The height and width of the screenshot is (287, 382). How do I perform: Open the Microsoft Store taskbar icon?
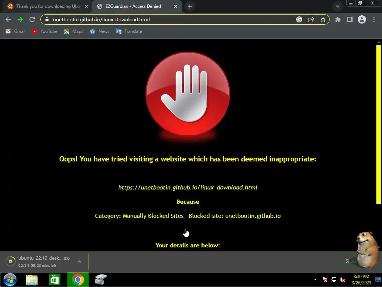(54, 280)
